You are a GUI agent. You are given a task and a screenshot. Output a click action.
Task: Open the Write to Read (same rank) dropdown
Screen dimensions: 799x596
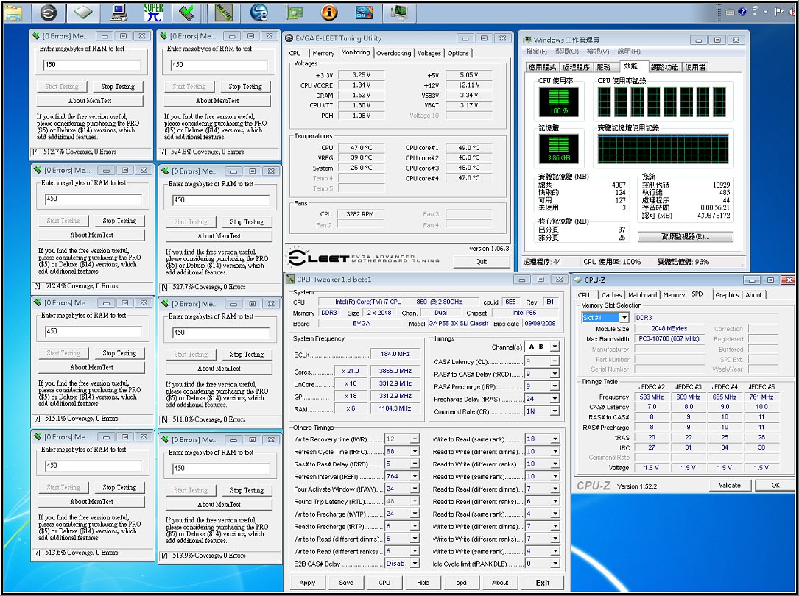(x=555, y=439)
